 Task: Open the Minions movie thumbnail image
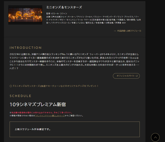click(25, 15)
